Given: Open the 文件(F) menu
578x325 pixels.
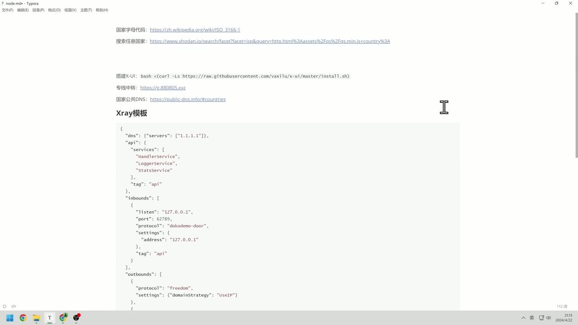Looking at the screenshot, I should (8, 10).
